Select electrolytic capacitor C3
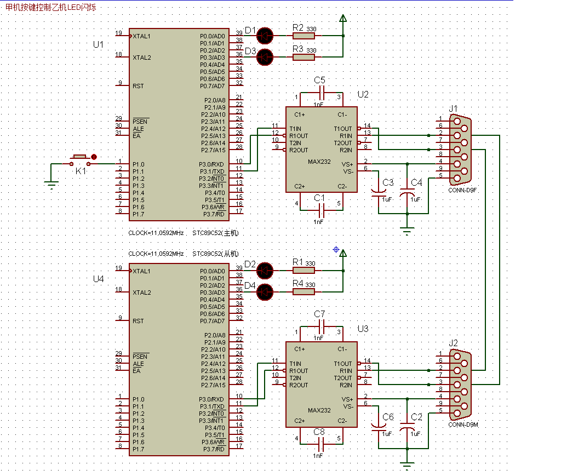This screenshot has width=584, height=476. coord(379,192)
